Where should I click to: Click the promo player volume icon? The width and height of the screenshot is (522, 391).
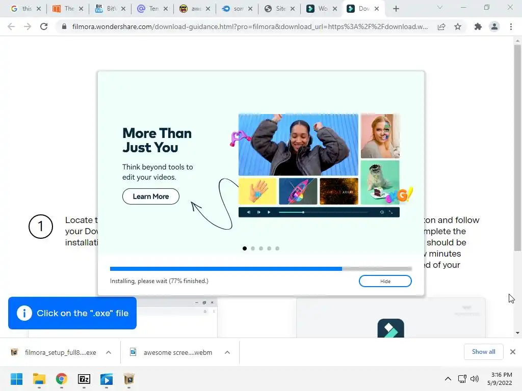coord(382,212)
